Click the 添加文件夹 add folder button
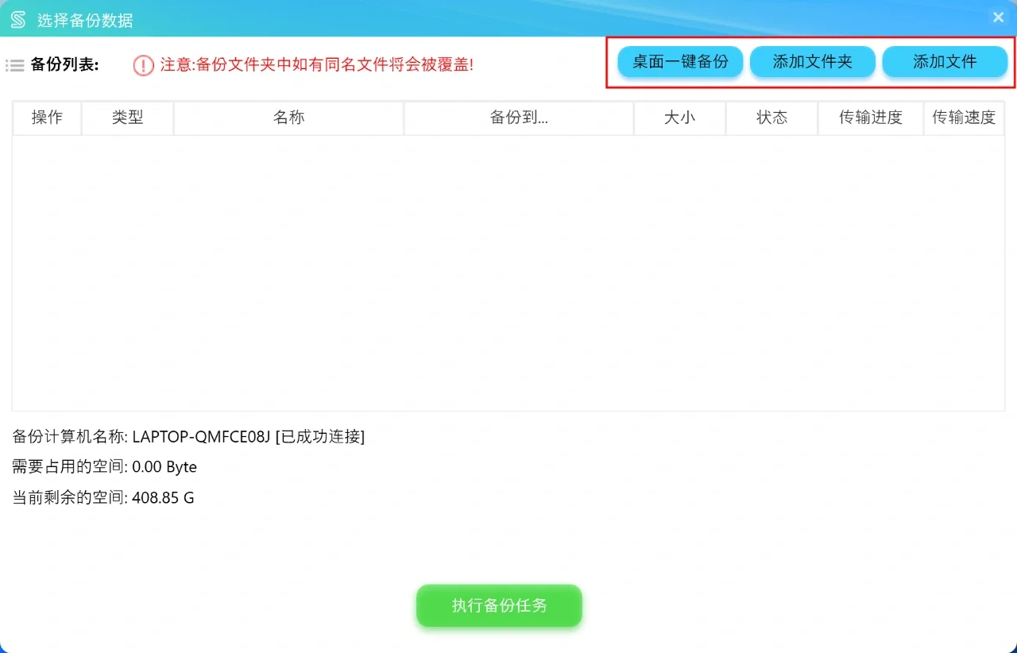The image size is (1017, 653). (813, 61)
